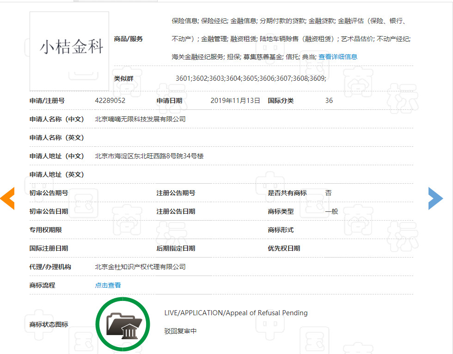The image size is (453, 354).
Task: Select international class value 36
Action: pos(329,101)
